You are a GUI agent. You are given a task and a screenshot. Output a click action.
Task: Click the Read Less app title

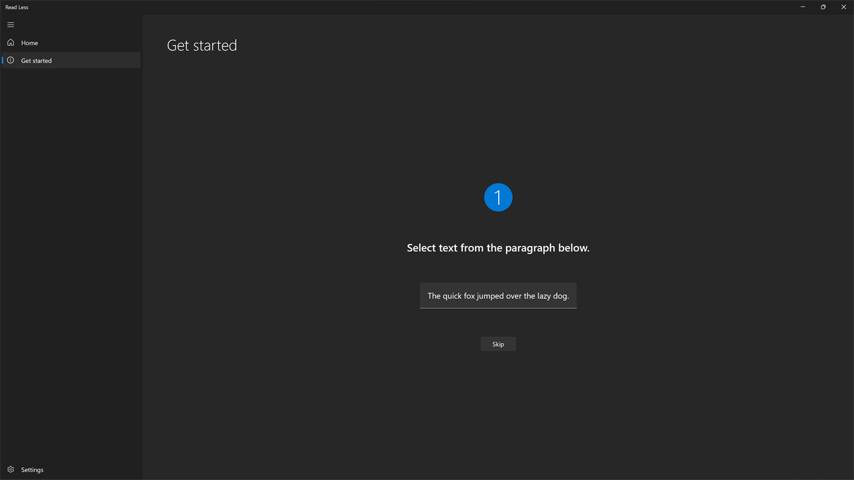point(15,6)
